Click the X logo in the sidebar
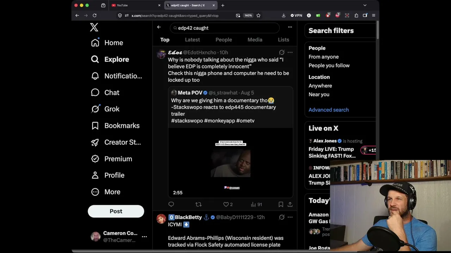451x253 pixels. (94, 27)
